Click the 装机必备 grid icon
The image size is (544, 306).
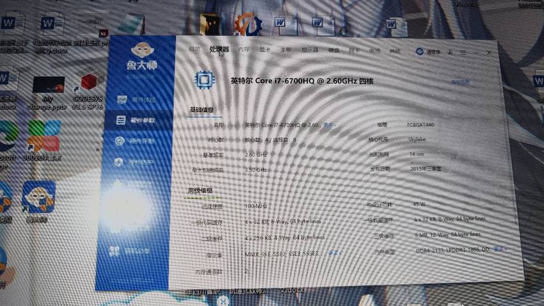pos(114,250)
